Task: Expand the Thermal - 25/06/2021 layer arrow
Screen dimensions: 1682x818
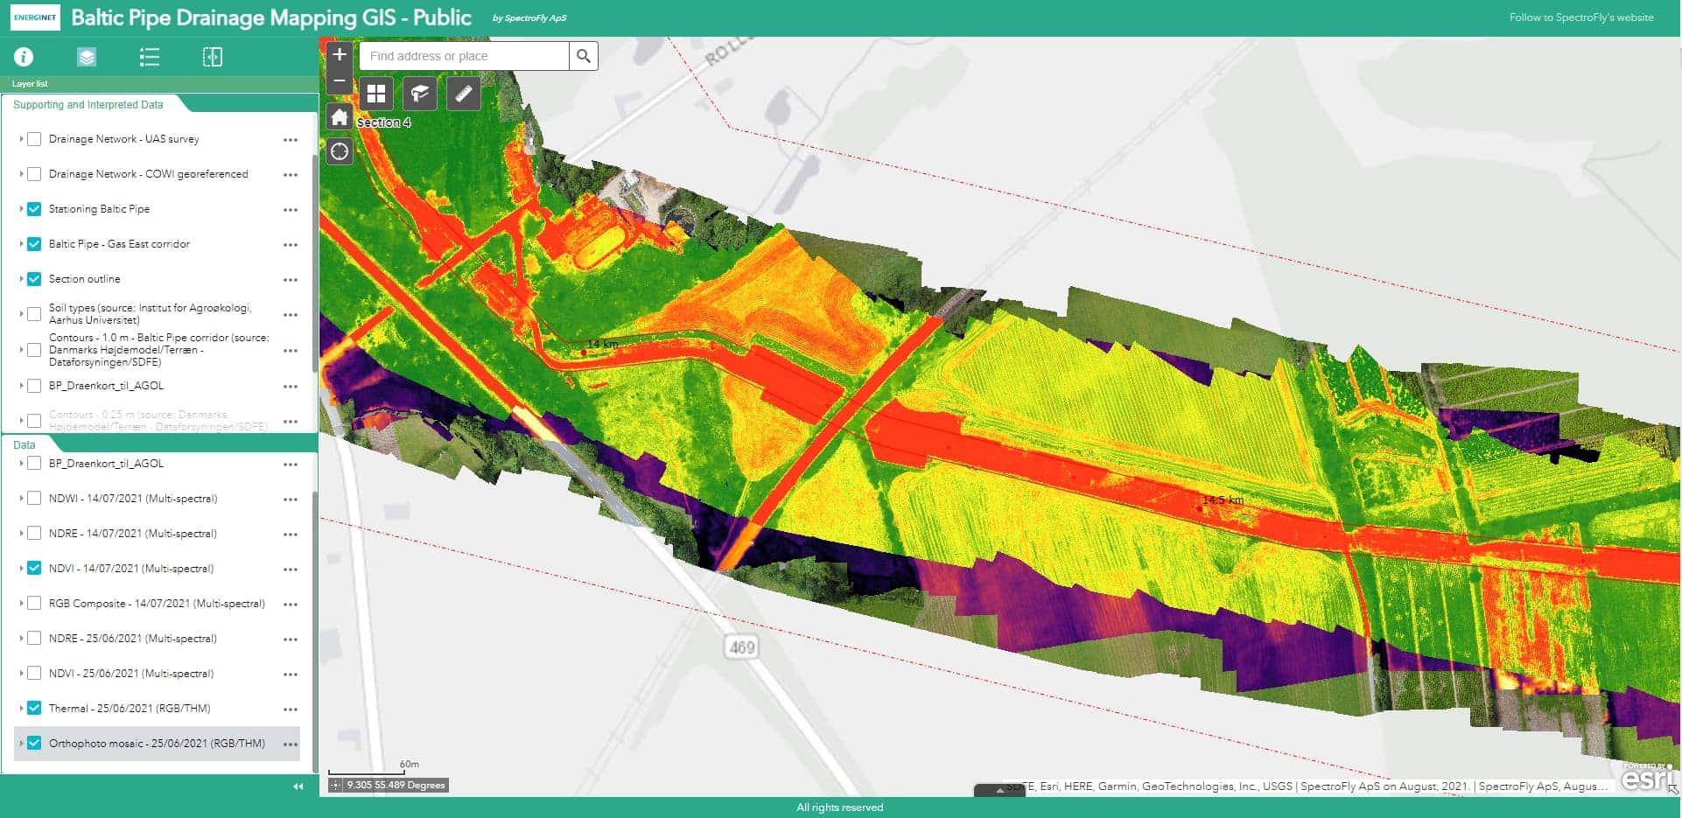Action: coord(21,709)
